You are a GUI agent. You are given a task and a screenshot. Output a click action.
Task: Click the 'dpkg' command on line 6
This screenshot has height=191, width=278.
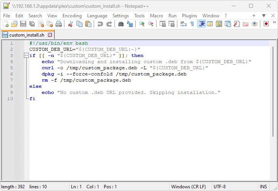click(x=48, y=74)
